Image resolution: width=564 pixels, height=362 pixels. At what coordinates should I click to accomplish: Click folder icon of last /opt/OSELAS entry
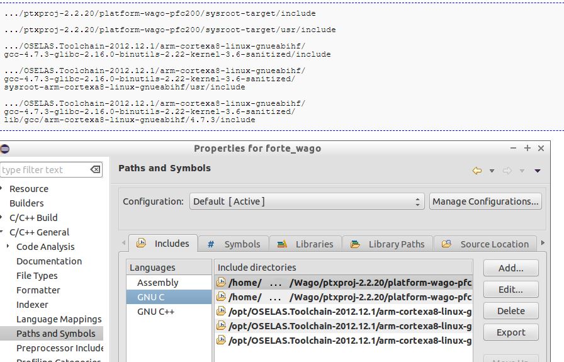[x=221, y=341]
